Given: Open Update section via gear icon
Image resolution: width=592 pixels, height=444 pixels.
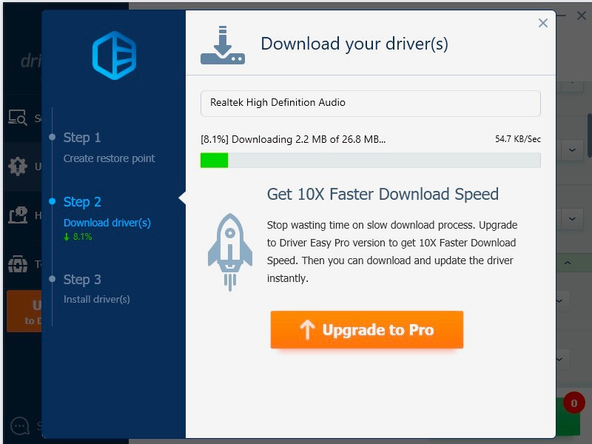Looking at the screenshot, I should tap(17, 166).
